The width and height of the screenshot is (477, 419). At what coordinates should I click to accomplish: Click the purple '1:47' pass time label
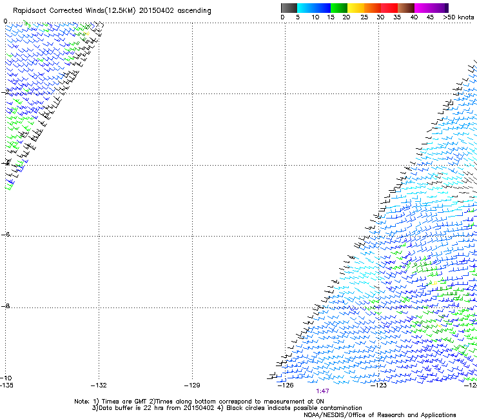click(x=322, y=391)
